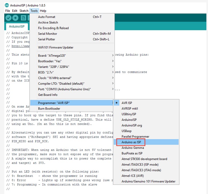Open the Help menu

coord(43,11)
